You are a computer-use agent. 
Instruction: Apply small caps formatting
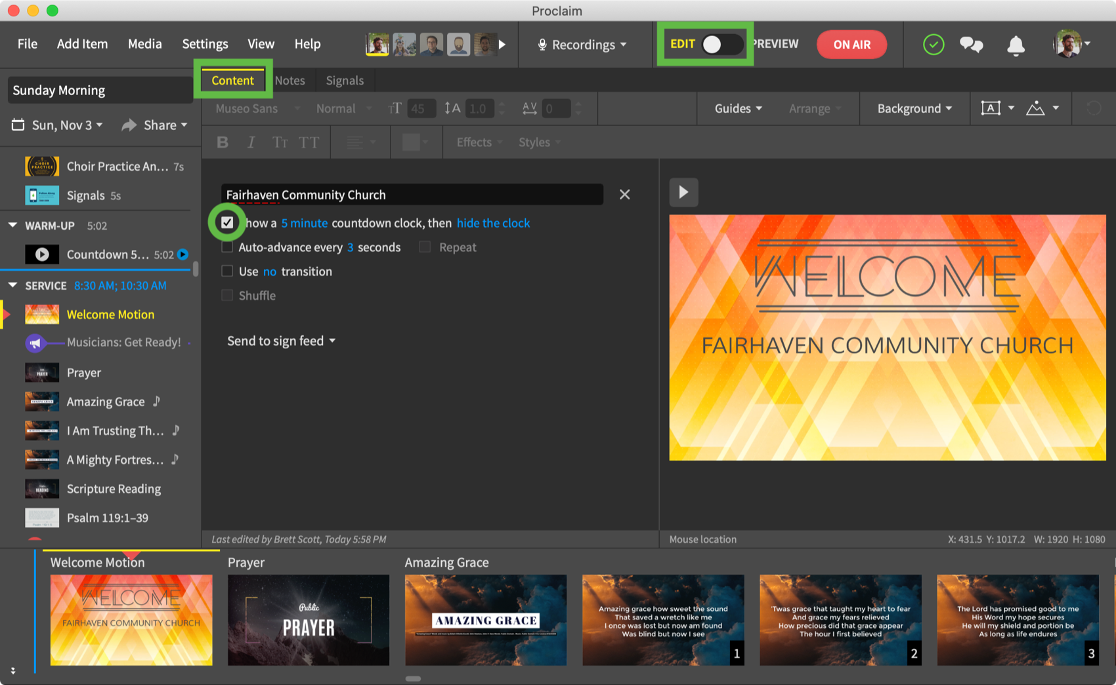pos(280,142)
